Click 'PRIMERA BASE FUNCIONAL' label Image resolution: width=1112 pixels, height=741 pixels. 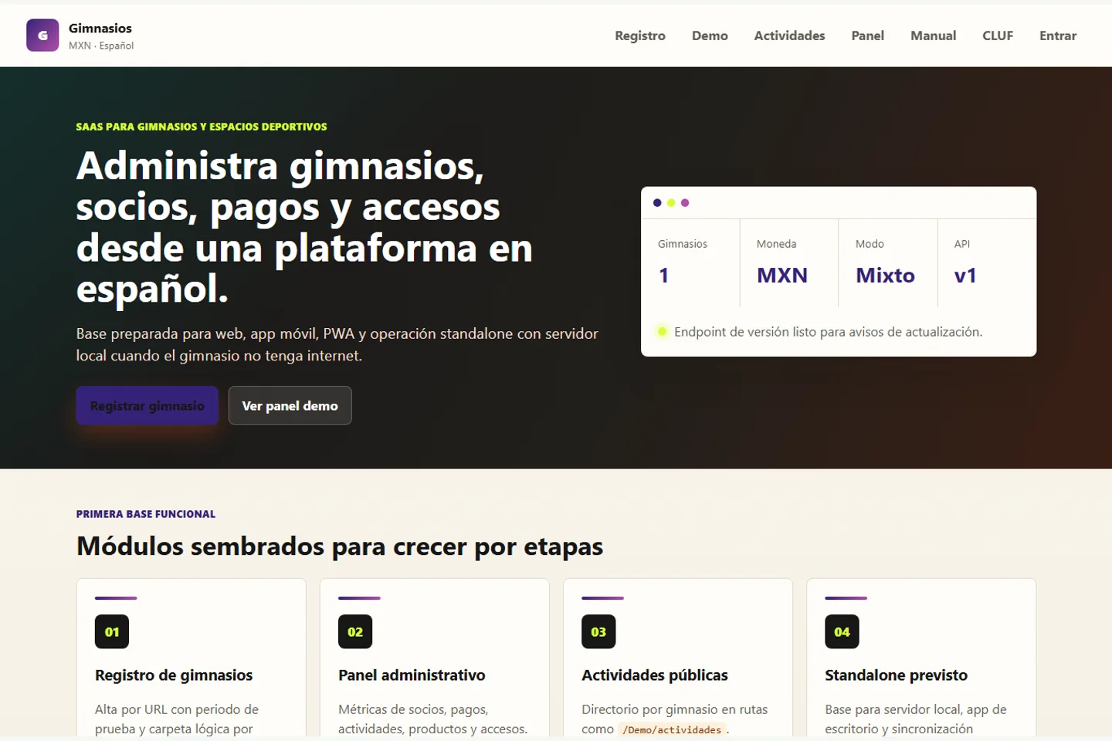coord(146,514)
